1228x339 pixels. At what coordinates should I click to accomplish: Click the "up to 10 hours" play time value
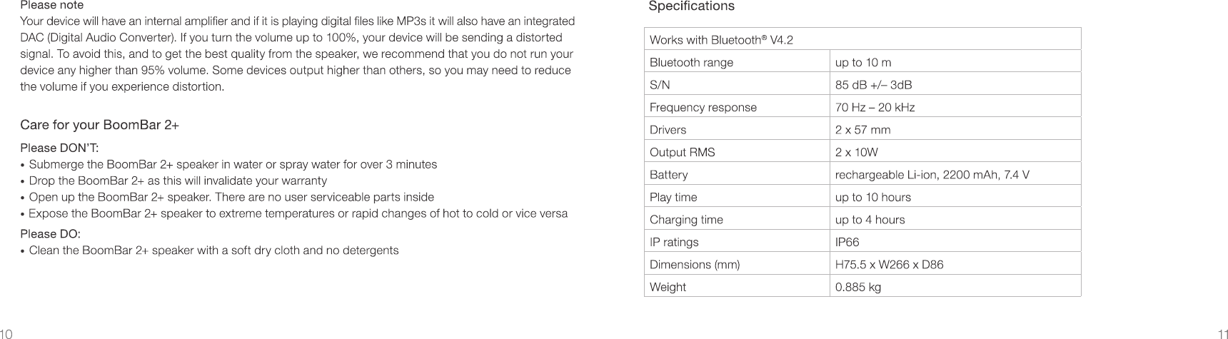point(872,197)
